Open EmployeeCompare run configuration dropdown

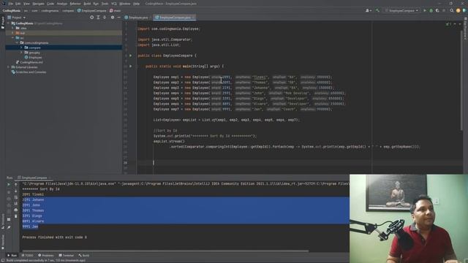pos(401,10)
